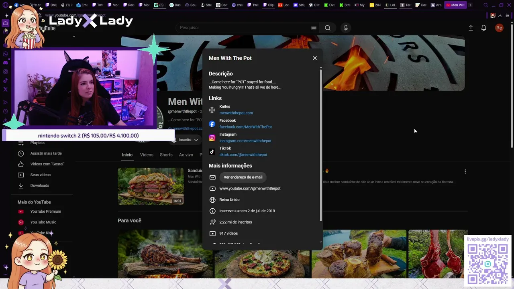Image resolution: width=514 pixels, height=289 pixels.
Task: Click the Seus vídeos play icon
Action: point(21,175)
